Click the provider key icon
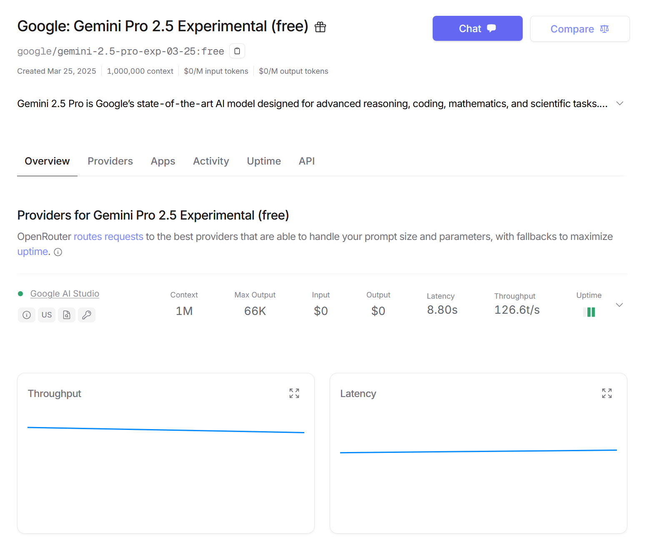The width and height of the screenshot is (659, 537). pos(87,315)
